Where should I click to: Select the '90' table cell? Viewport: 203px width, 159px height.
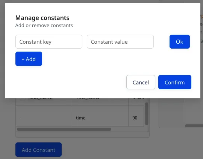pyautogui.click(x=136, y=116)
